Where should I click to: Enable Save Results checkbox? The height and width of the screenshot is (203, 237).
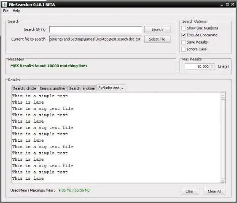click(183, 42)
